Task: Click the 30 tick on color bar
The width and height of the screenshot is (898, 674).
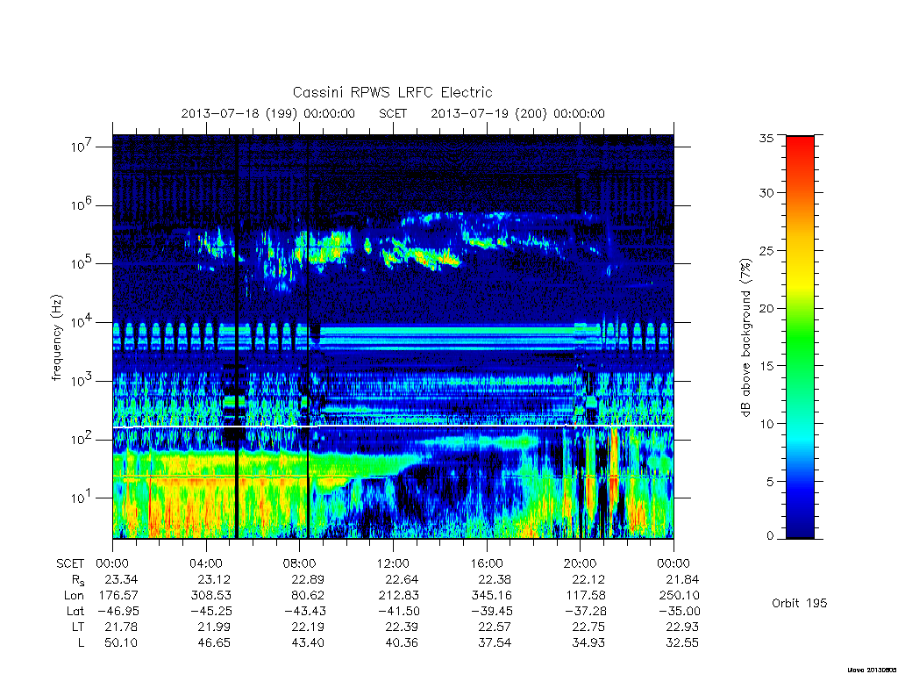Action: point(766,193)
